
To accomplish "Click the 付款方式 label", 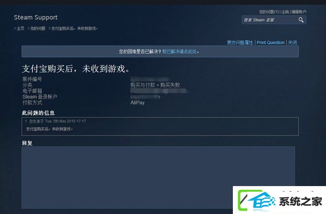I will tap(32, 103).
